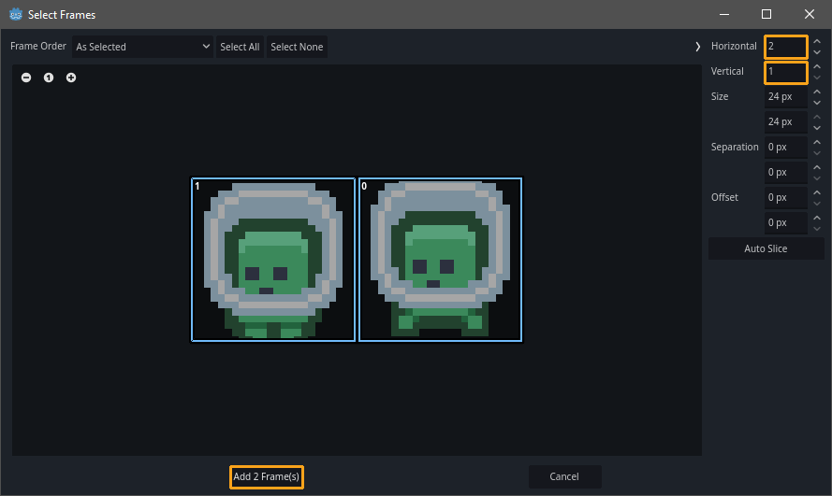Screen dimensions: 832x496
Task: Collapse the side panel with the chevron arrow
Action: 698,47
